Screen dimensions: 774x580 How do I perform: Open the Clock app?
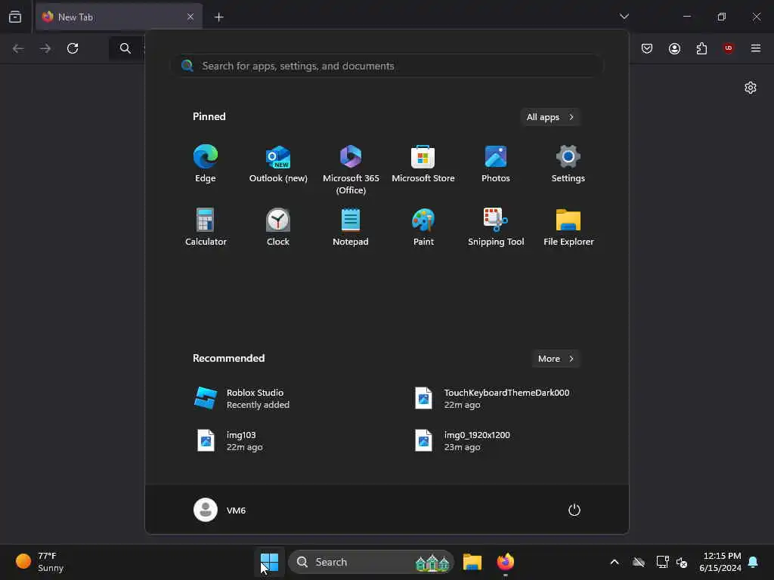pyautogui.click(x=278, y=227)
